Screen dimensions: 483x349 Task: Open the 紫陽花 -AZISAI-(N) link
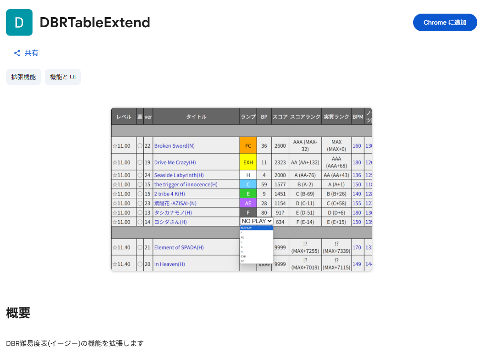click(x=175, y=204)
